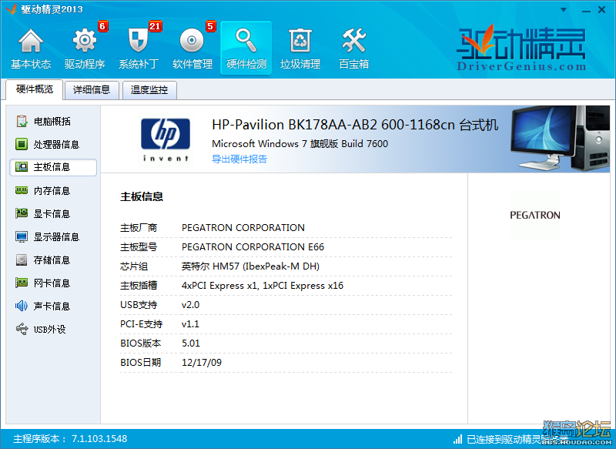Click the 处理器信息 chip icon
This screenshot has width=616, height=449.
[22, 144]
